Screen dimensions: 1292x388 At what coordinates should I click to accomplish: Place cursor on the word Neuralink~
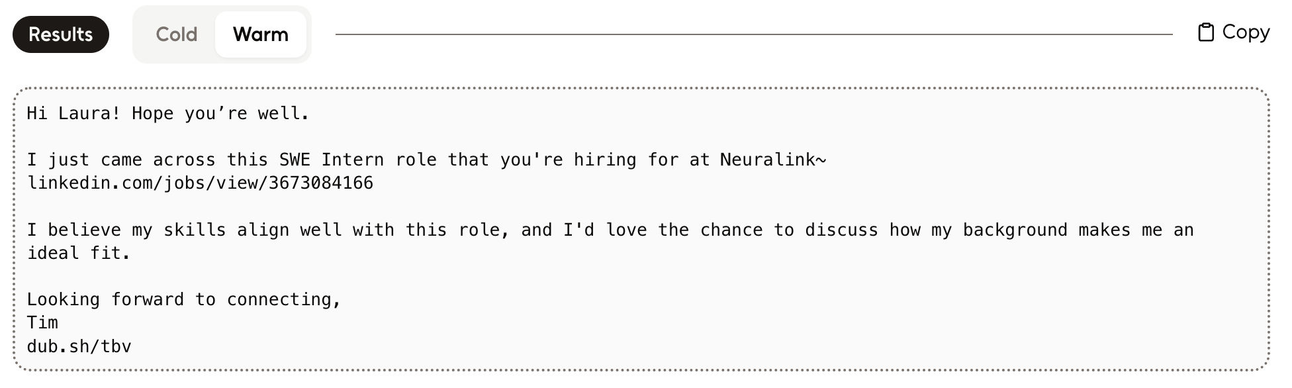point(772,160)
